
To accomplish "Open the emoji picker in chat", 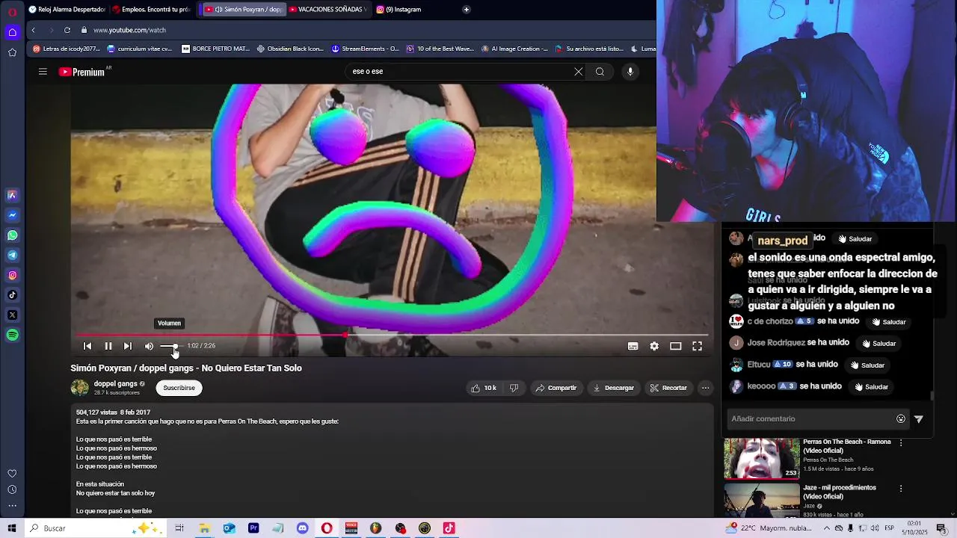I will coord(901,419).
